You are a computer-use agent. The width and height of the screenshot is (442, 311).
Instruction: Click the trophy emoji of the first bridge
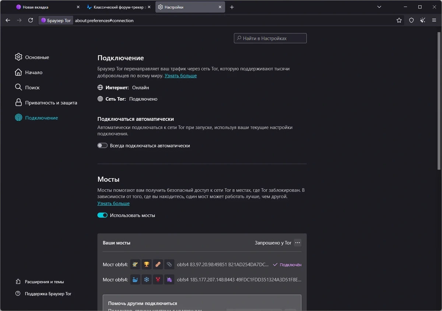pyautogui.click(x=147, y=264)
